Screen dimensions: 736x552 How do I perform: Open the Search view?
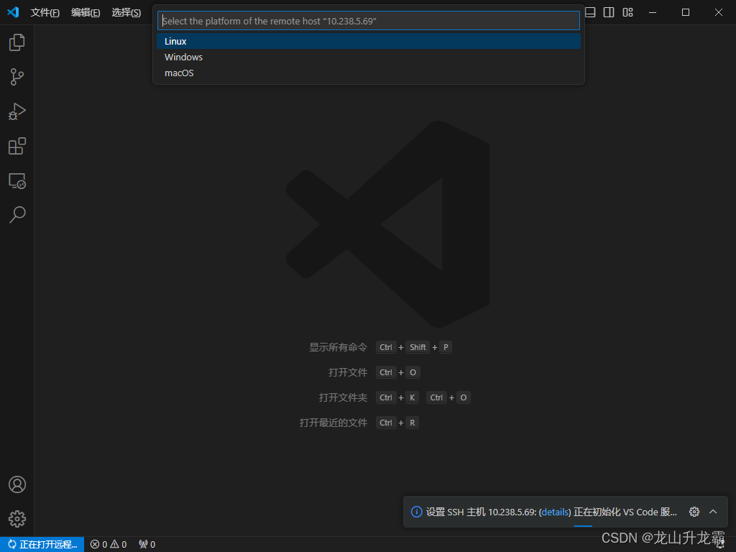tap(17, 215)
